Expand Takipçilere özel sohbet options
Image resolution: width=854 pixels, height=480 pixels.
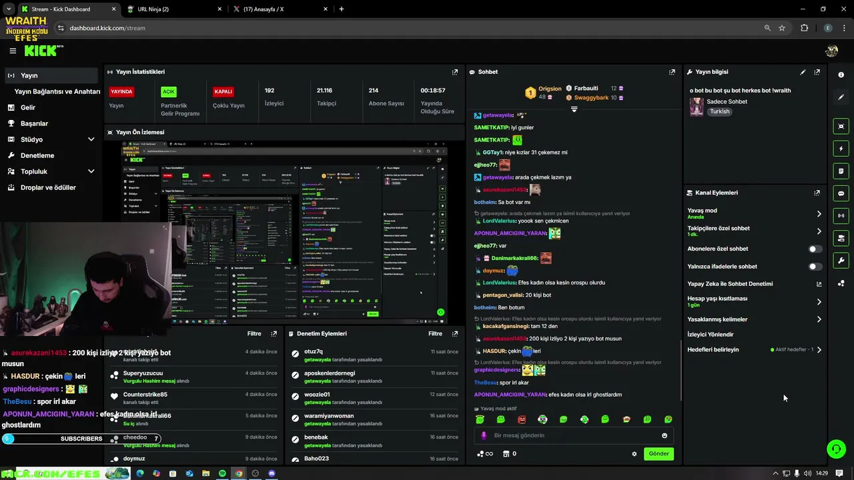(819, 231)
